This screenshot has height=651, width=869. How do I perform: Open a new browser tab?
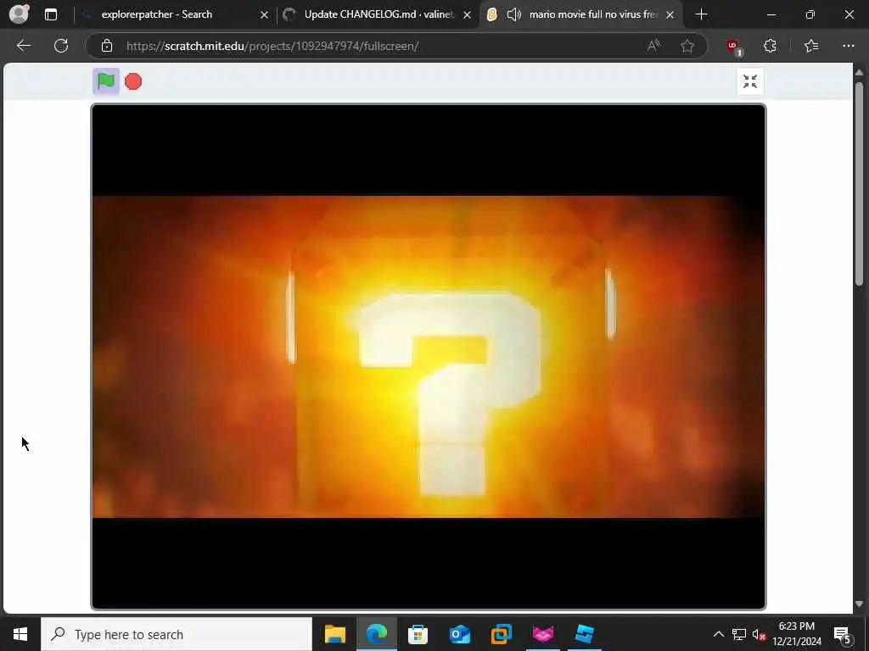[701, 14]
